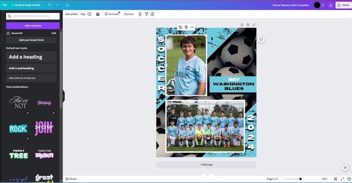
Task: Click the 72% zoom percentage
Action: [324, 179]
